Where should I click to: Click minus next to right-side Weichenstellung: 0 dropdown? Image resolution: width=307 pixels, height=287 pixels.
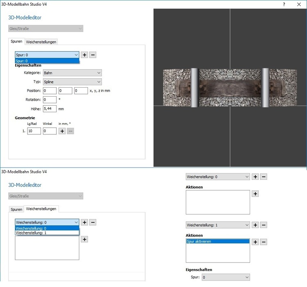pos(264,177)
